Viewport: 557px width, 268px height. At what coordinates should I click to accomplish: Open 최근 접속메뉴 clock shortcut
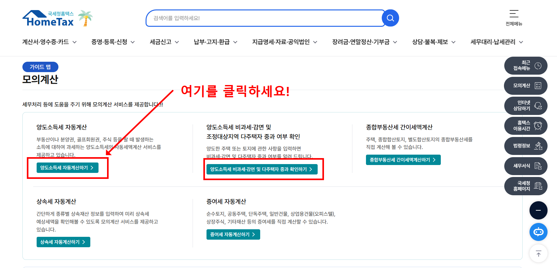tap(526, 66)
